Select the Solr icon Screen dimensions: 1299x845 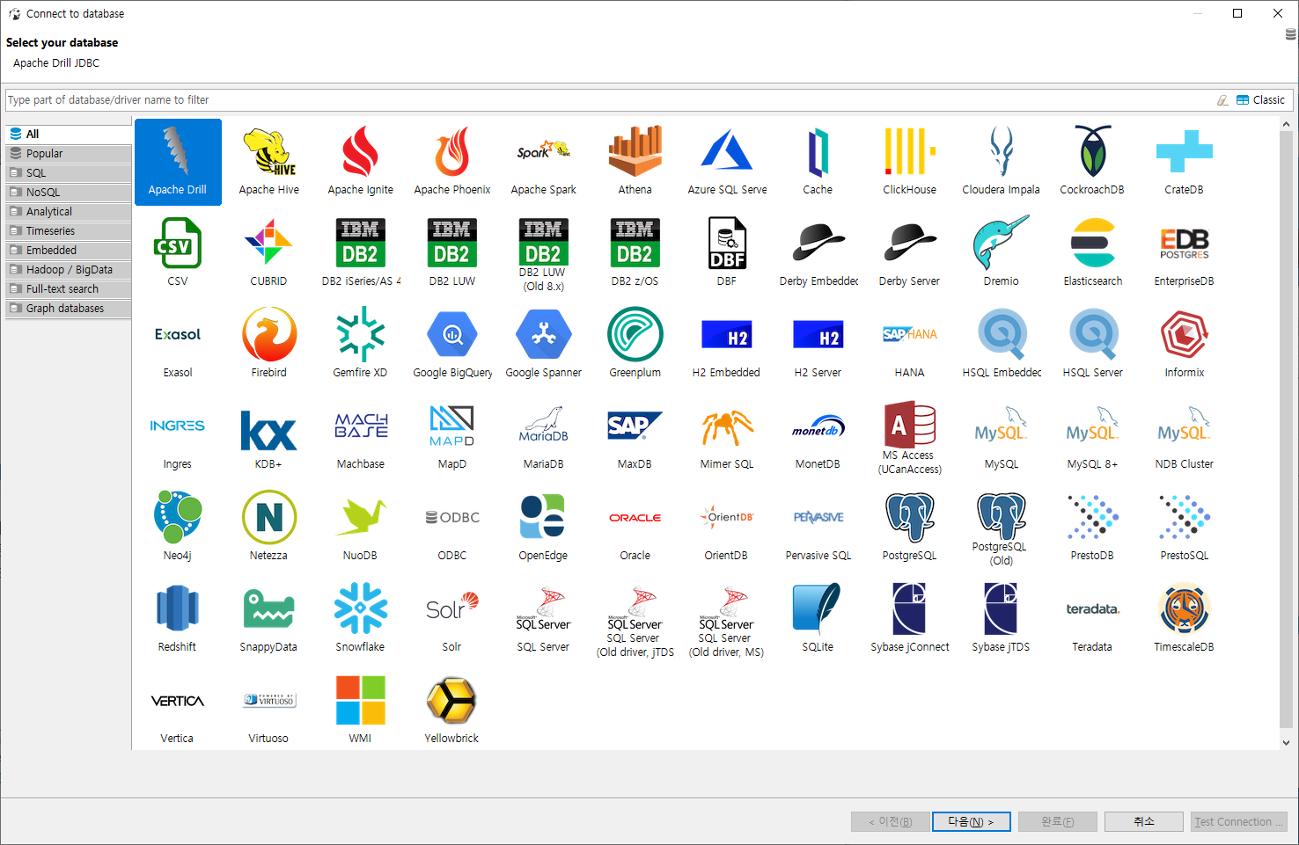pyautogui.click(x=451, y=607)
